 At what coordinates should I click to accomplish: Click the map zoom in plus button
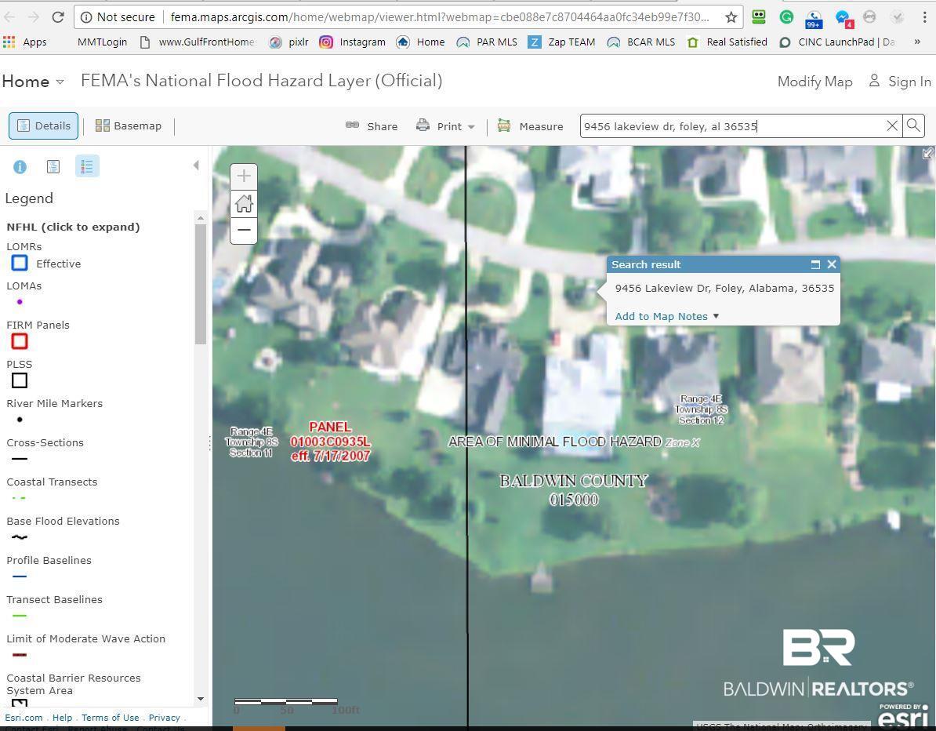tap(244, 176)
